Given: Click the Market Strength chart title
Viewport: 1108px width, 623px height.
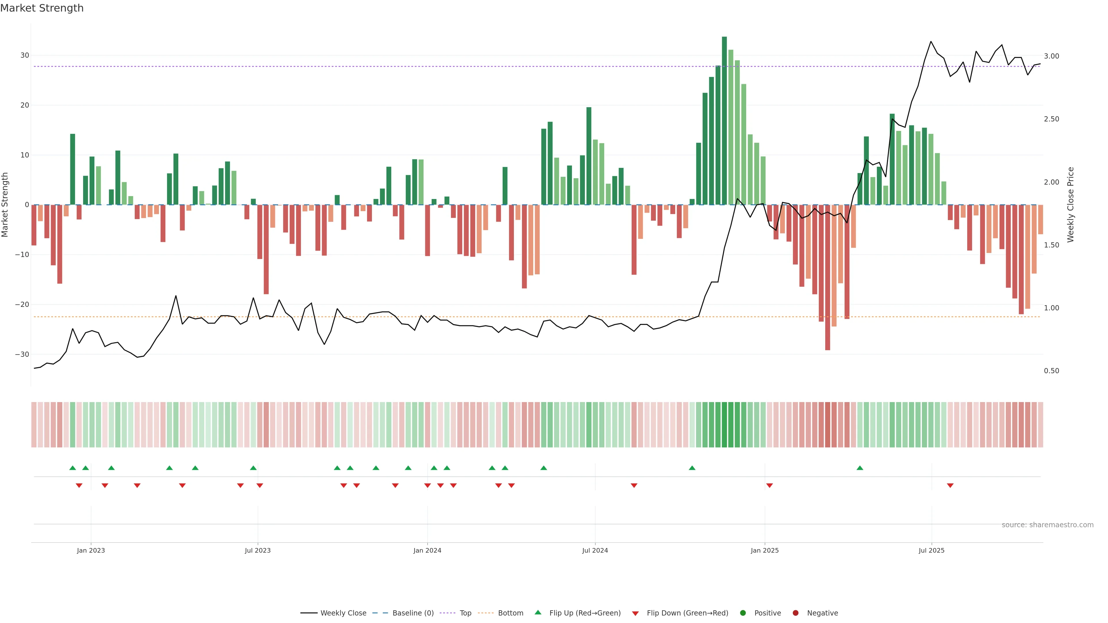Looking at the screenshot, I should (x=42, y=8).
